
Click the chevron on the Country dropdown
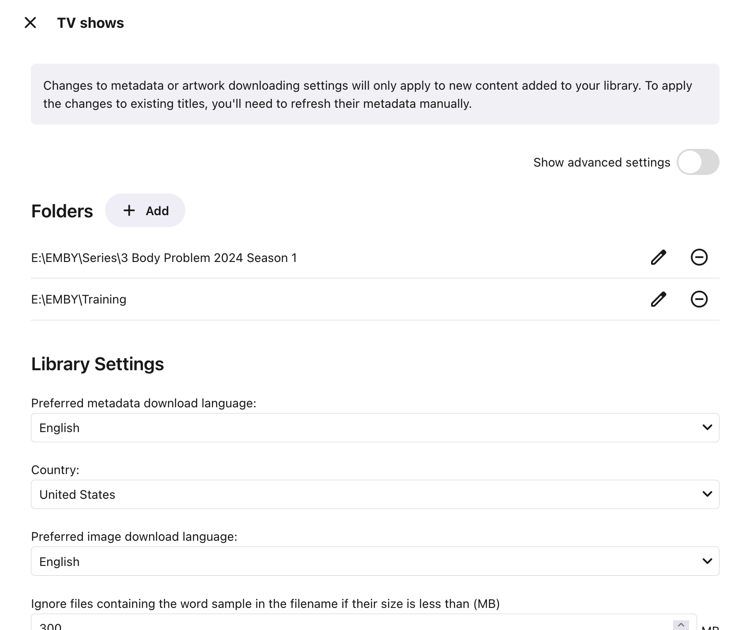point(707,494)
